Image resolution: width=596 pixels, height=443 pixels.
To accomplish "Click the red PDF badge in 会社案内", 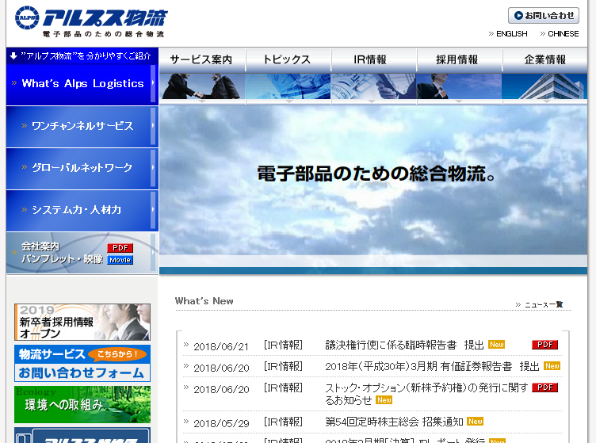I will [x=120, y=248].
